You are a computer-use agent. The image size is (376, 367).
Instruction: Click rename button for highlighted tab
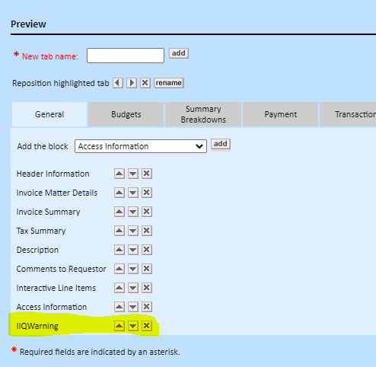pyautogui.click(x=169, y=83)
